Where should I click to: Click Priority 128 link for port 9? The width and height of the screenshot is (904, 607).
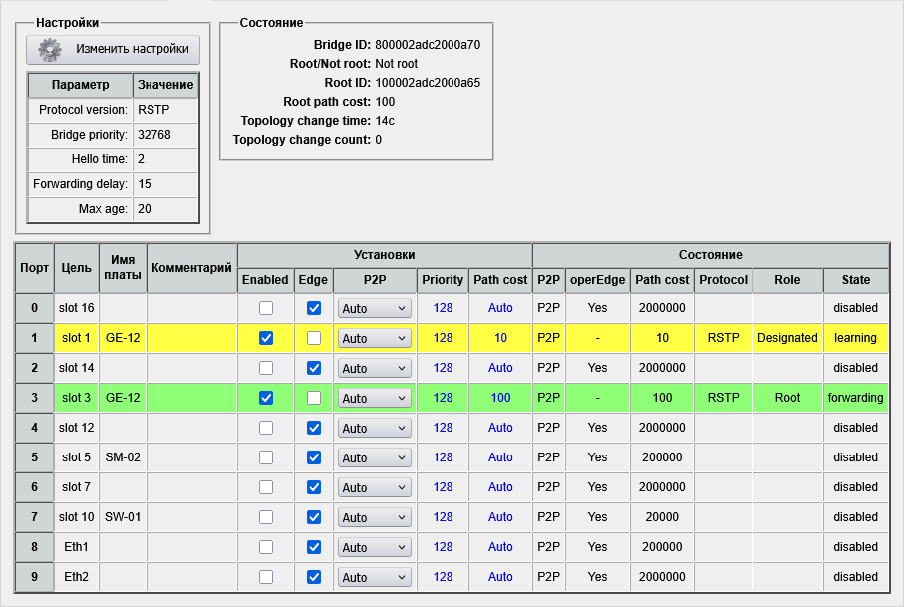pos(443,577)
